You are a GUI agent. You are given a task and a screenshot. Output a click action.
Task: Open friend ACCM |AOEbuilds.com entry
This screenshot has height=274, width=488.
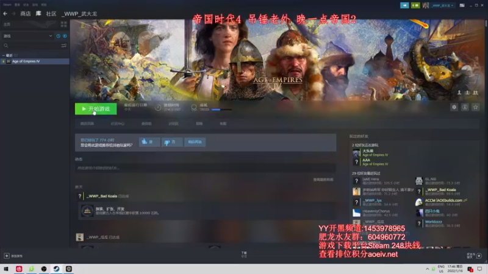(441, 202)
